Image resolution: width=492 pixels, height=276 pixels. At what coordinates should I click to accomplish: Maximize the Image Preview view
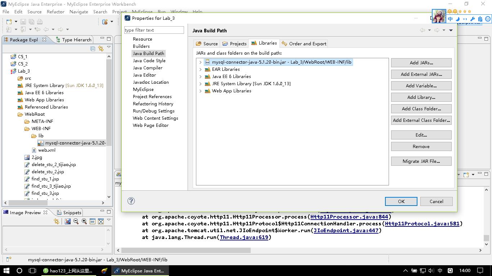click(x=109, y=211)
